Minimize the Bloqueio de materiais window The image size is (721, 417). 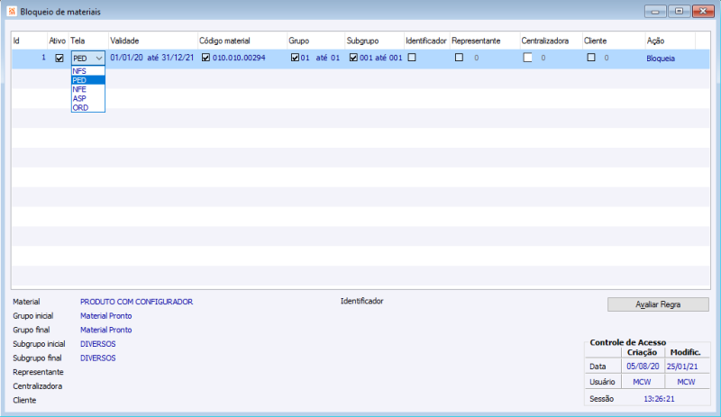(x=655, y=11)
